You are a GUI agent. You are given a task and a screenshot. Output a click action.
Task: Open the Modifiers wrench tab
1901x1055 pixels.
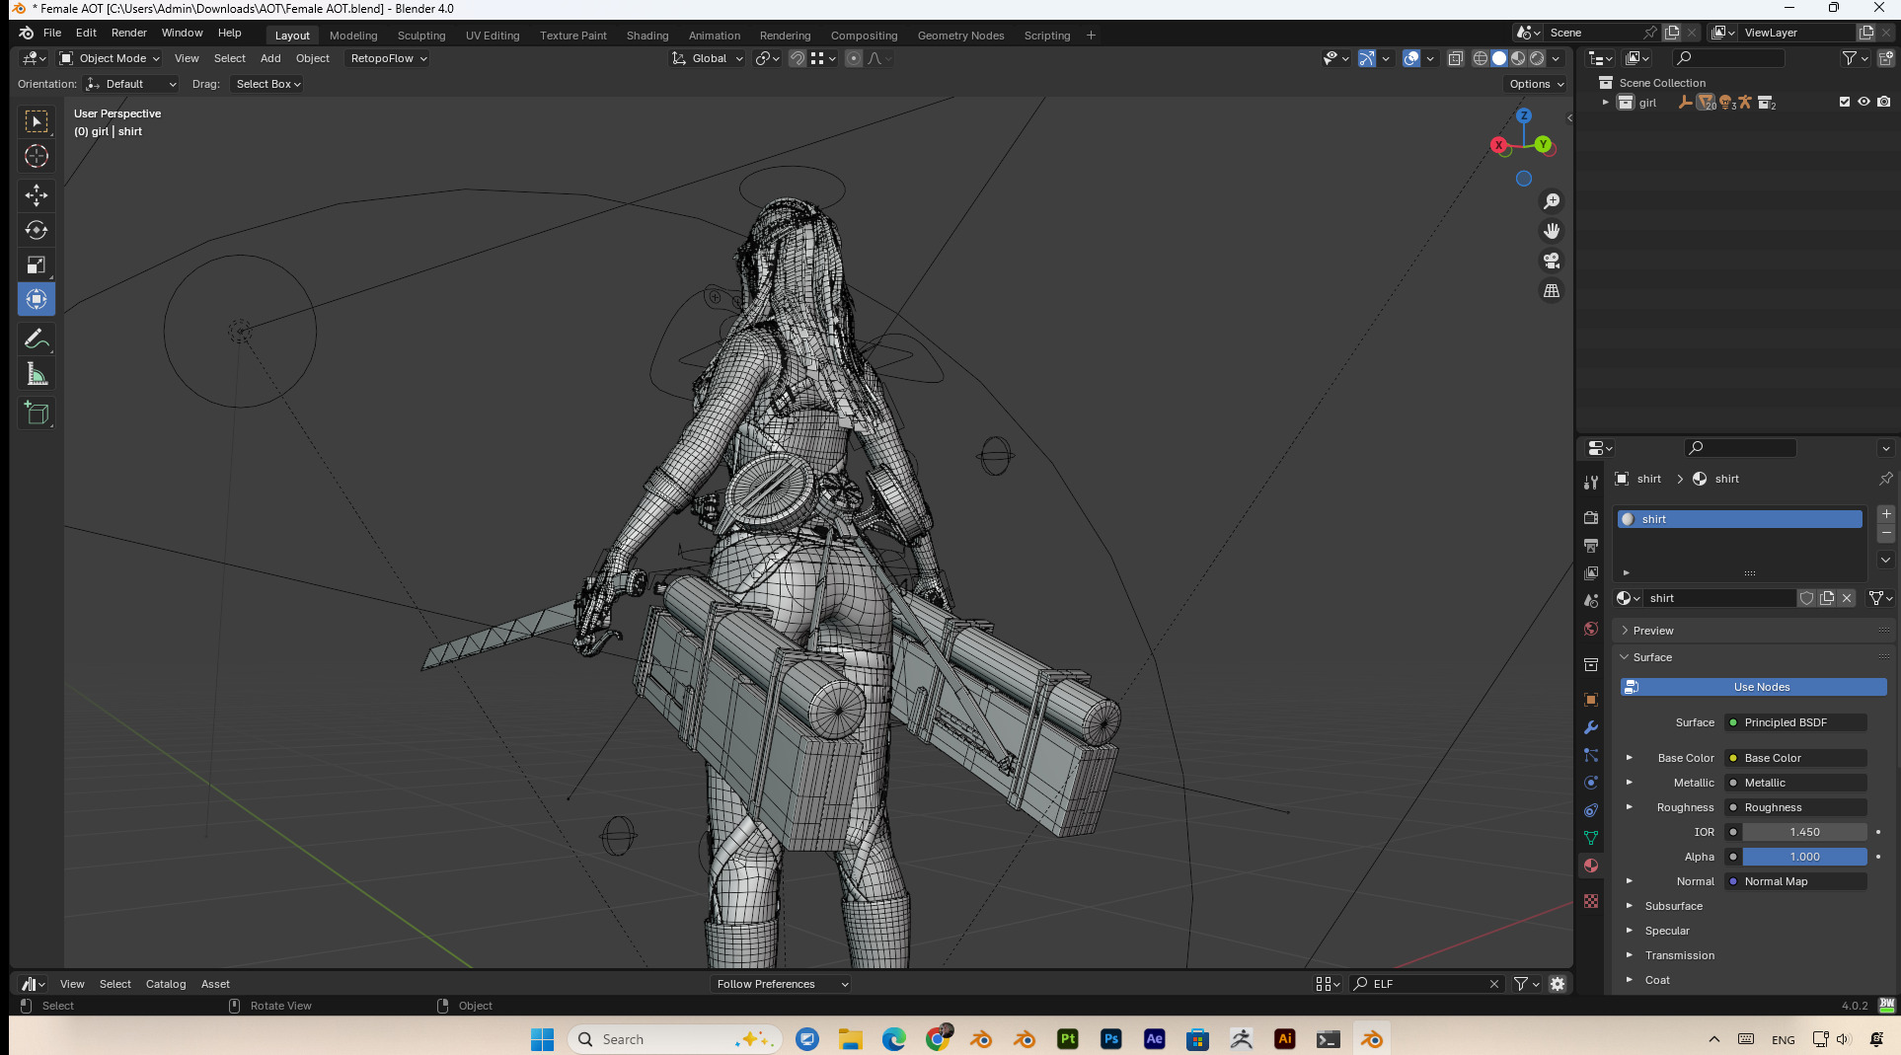tap(1591, 727)
